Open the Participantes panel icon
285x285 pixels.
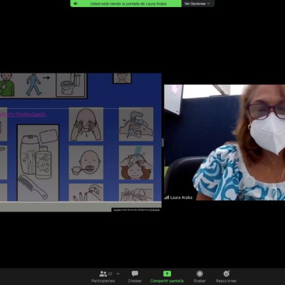click(103, 274)
